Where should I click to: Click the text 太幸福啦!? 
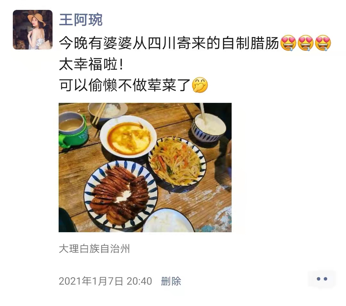(x=91, y=64)
